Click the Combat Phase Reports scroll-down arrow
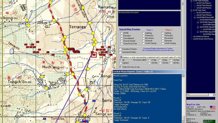This screenshot has height=123, width=218. (x=183, y=122)
